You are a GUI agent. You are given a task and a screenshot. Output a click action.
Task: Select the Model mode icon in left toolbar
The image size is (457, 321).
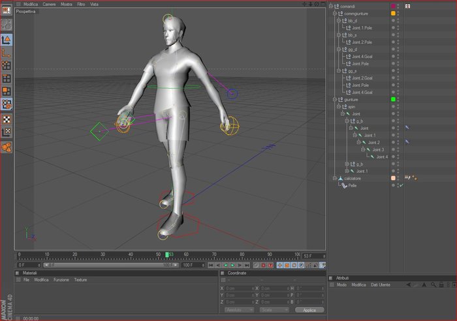click(x=7, y=40)
